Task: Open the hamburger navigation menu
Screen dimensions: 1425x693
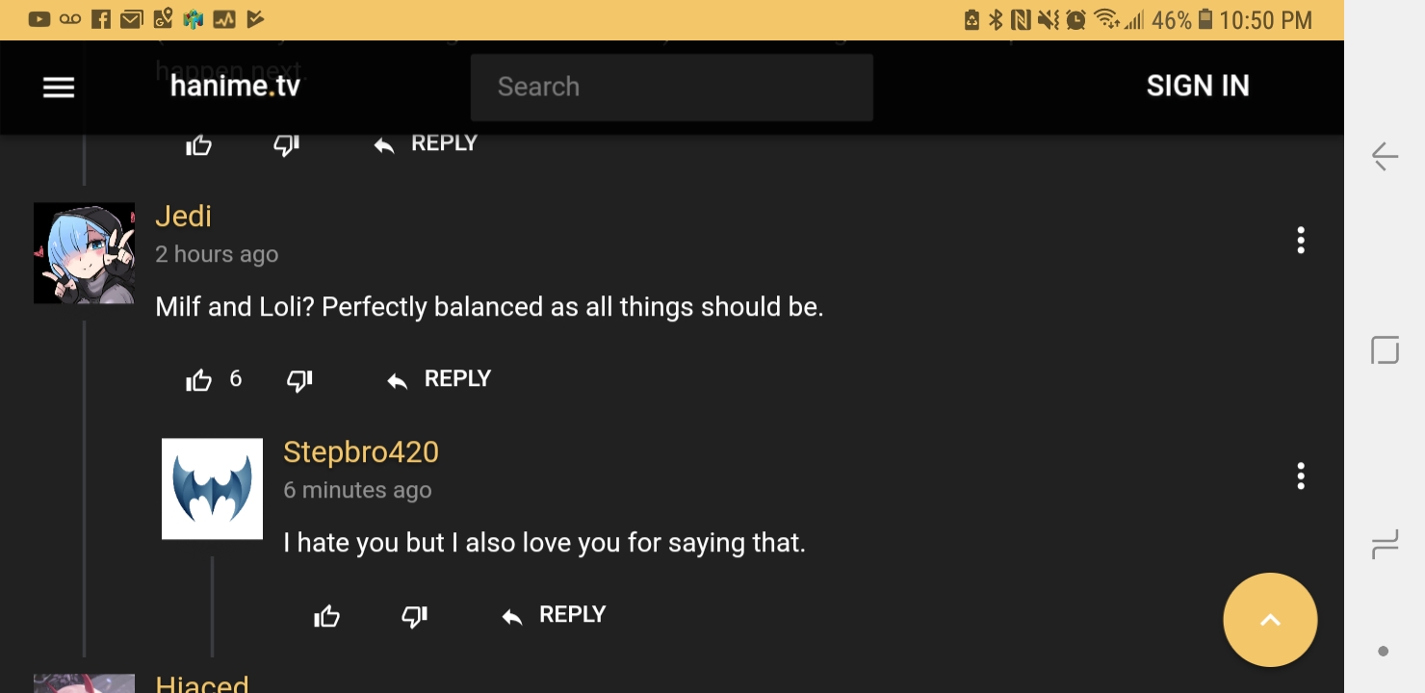Action: 59,88
